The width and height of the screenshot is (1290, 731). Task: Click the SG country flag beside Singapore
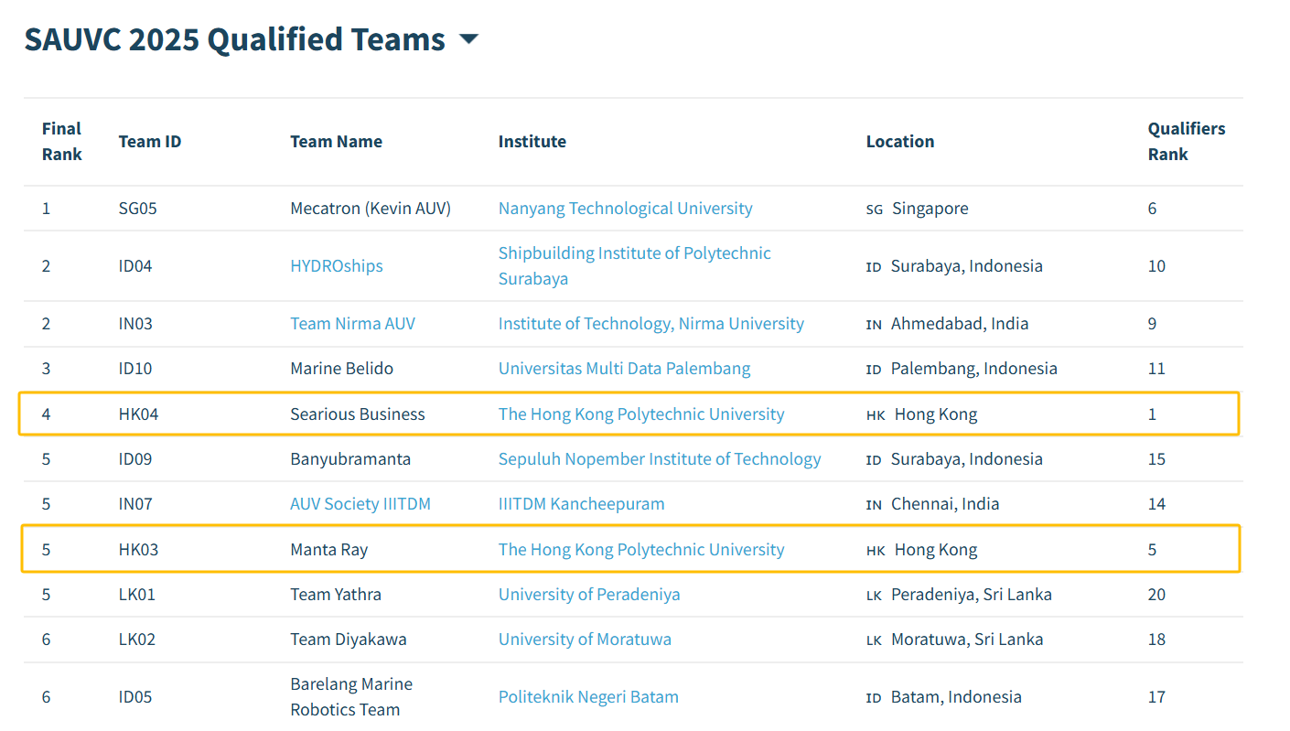(x=874, y=209)
